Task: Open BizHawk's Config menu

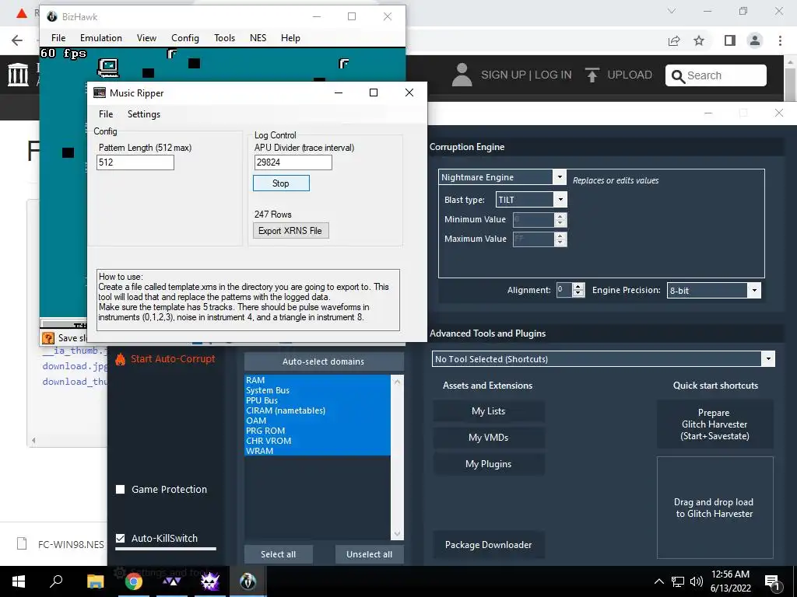Action: coord(185,38)
